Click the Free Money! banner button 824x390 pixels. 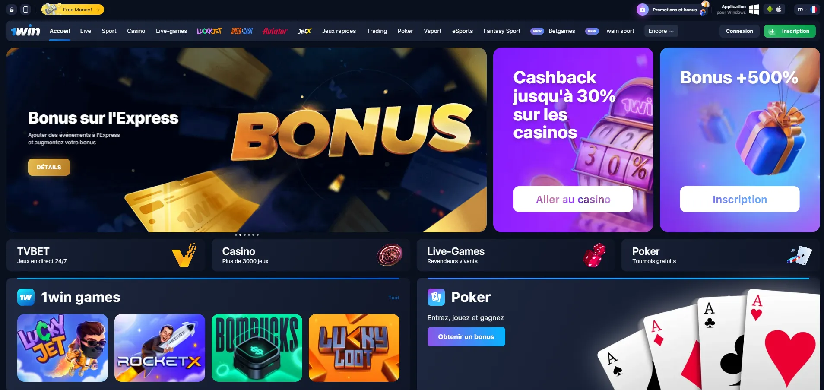73,9
